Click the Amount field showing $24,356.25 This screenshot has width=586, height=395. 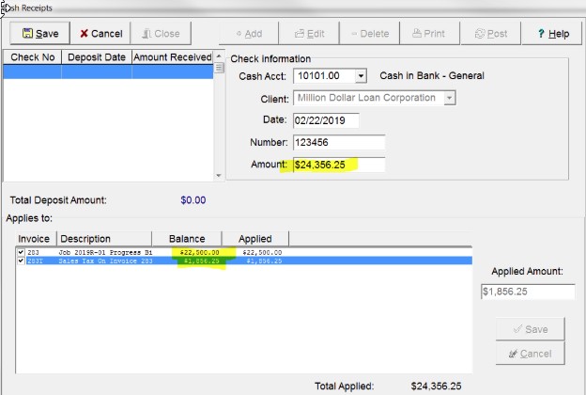coord(339,165)
